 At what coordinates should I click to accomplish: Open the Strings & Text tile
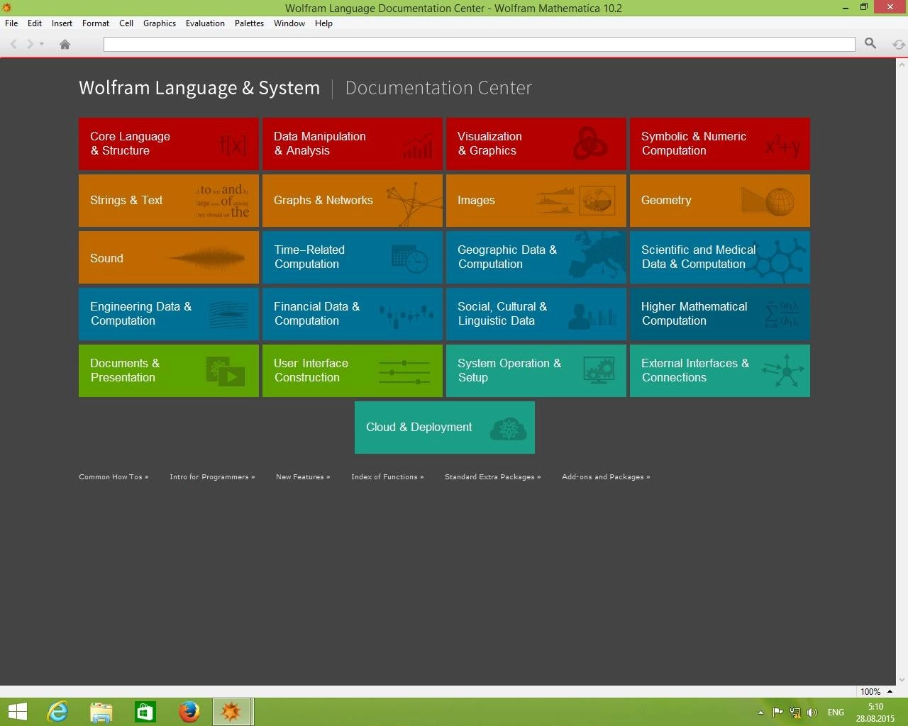[x=169, y=201]
